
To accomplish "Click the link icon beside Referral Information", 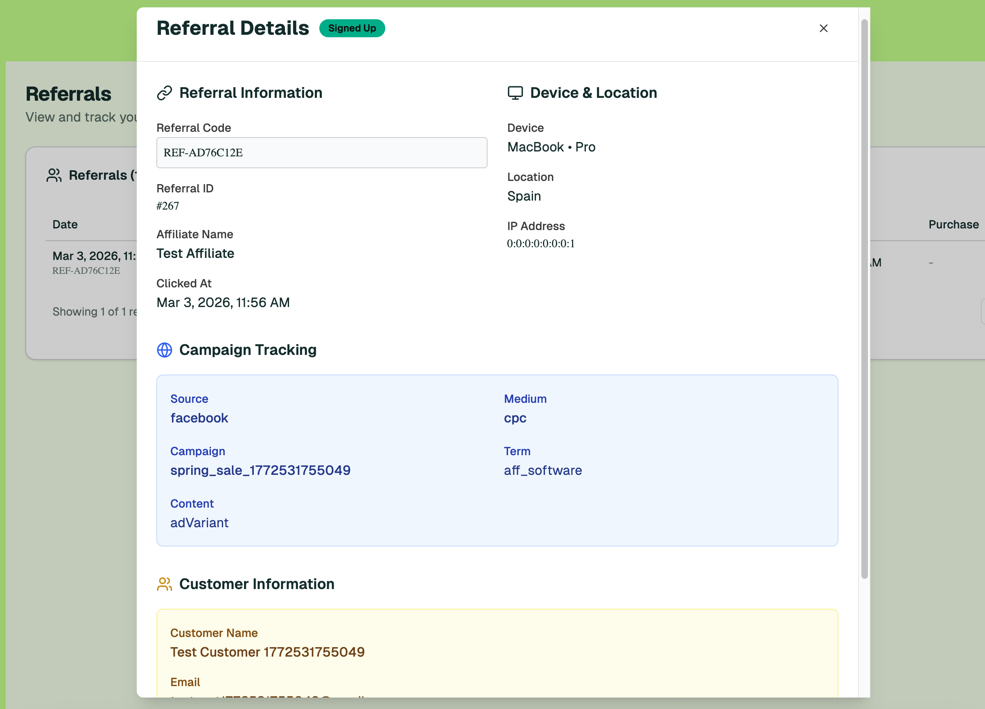I will (x=165, y=93).
